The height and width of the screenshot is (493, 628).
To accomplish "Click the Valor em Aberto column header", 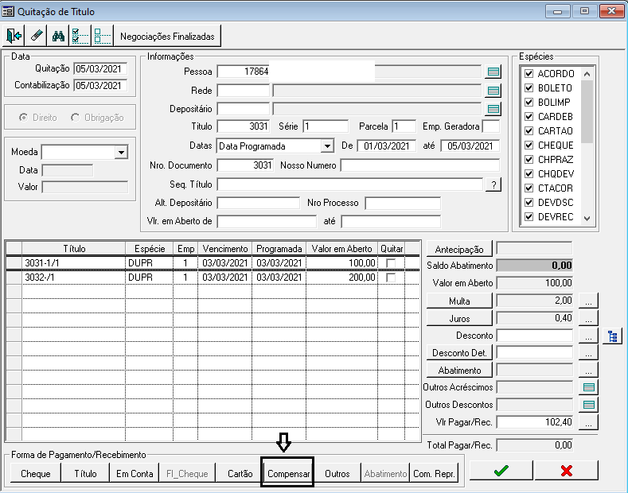I will [x=341, y=249].
